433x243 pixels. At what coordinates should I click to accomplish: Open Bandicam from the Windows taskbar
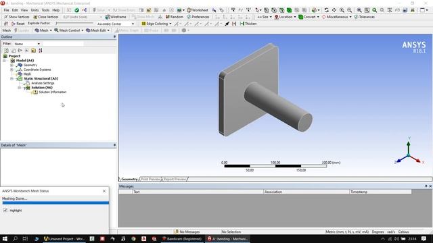(182, 239)
